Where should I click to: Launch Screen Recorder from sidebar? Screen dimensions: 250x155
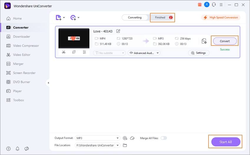tap(21, 73)
